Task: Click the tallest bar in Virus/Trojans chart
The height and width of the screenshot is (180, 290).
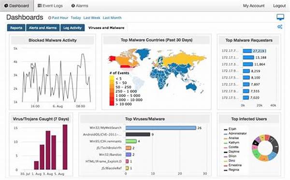Action: (x=65, y=147)
